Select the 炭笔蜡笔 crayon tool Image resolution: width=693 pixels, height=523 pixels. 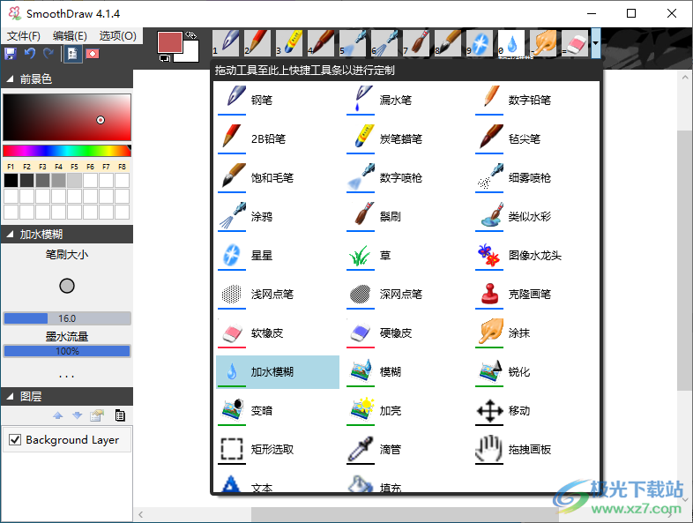coord(406,138)
